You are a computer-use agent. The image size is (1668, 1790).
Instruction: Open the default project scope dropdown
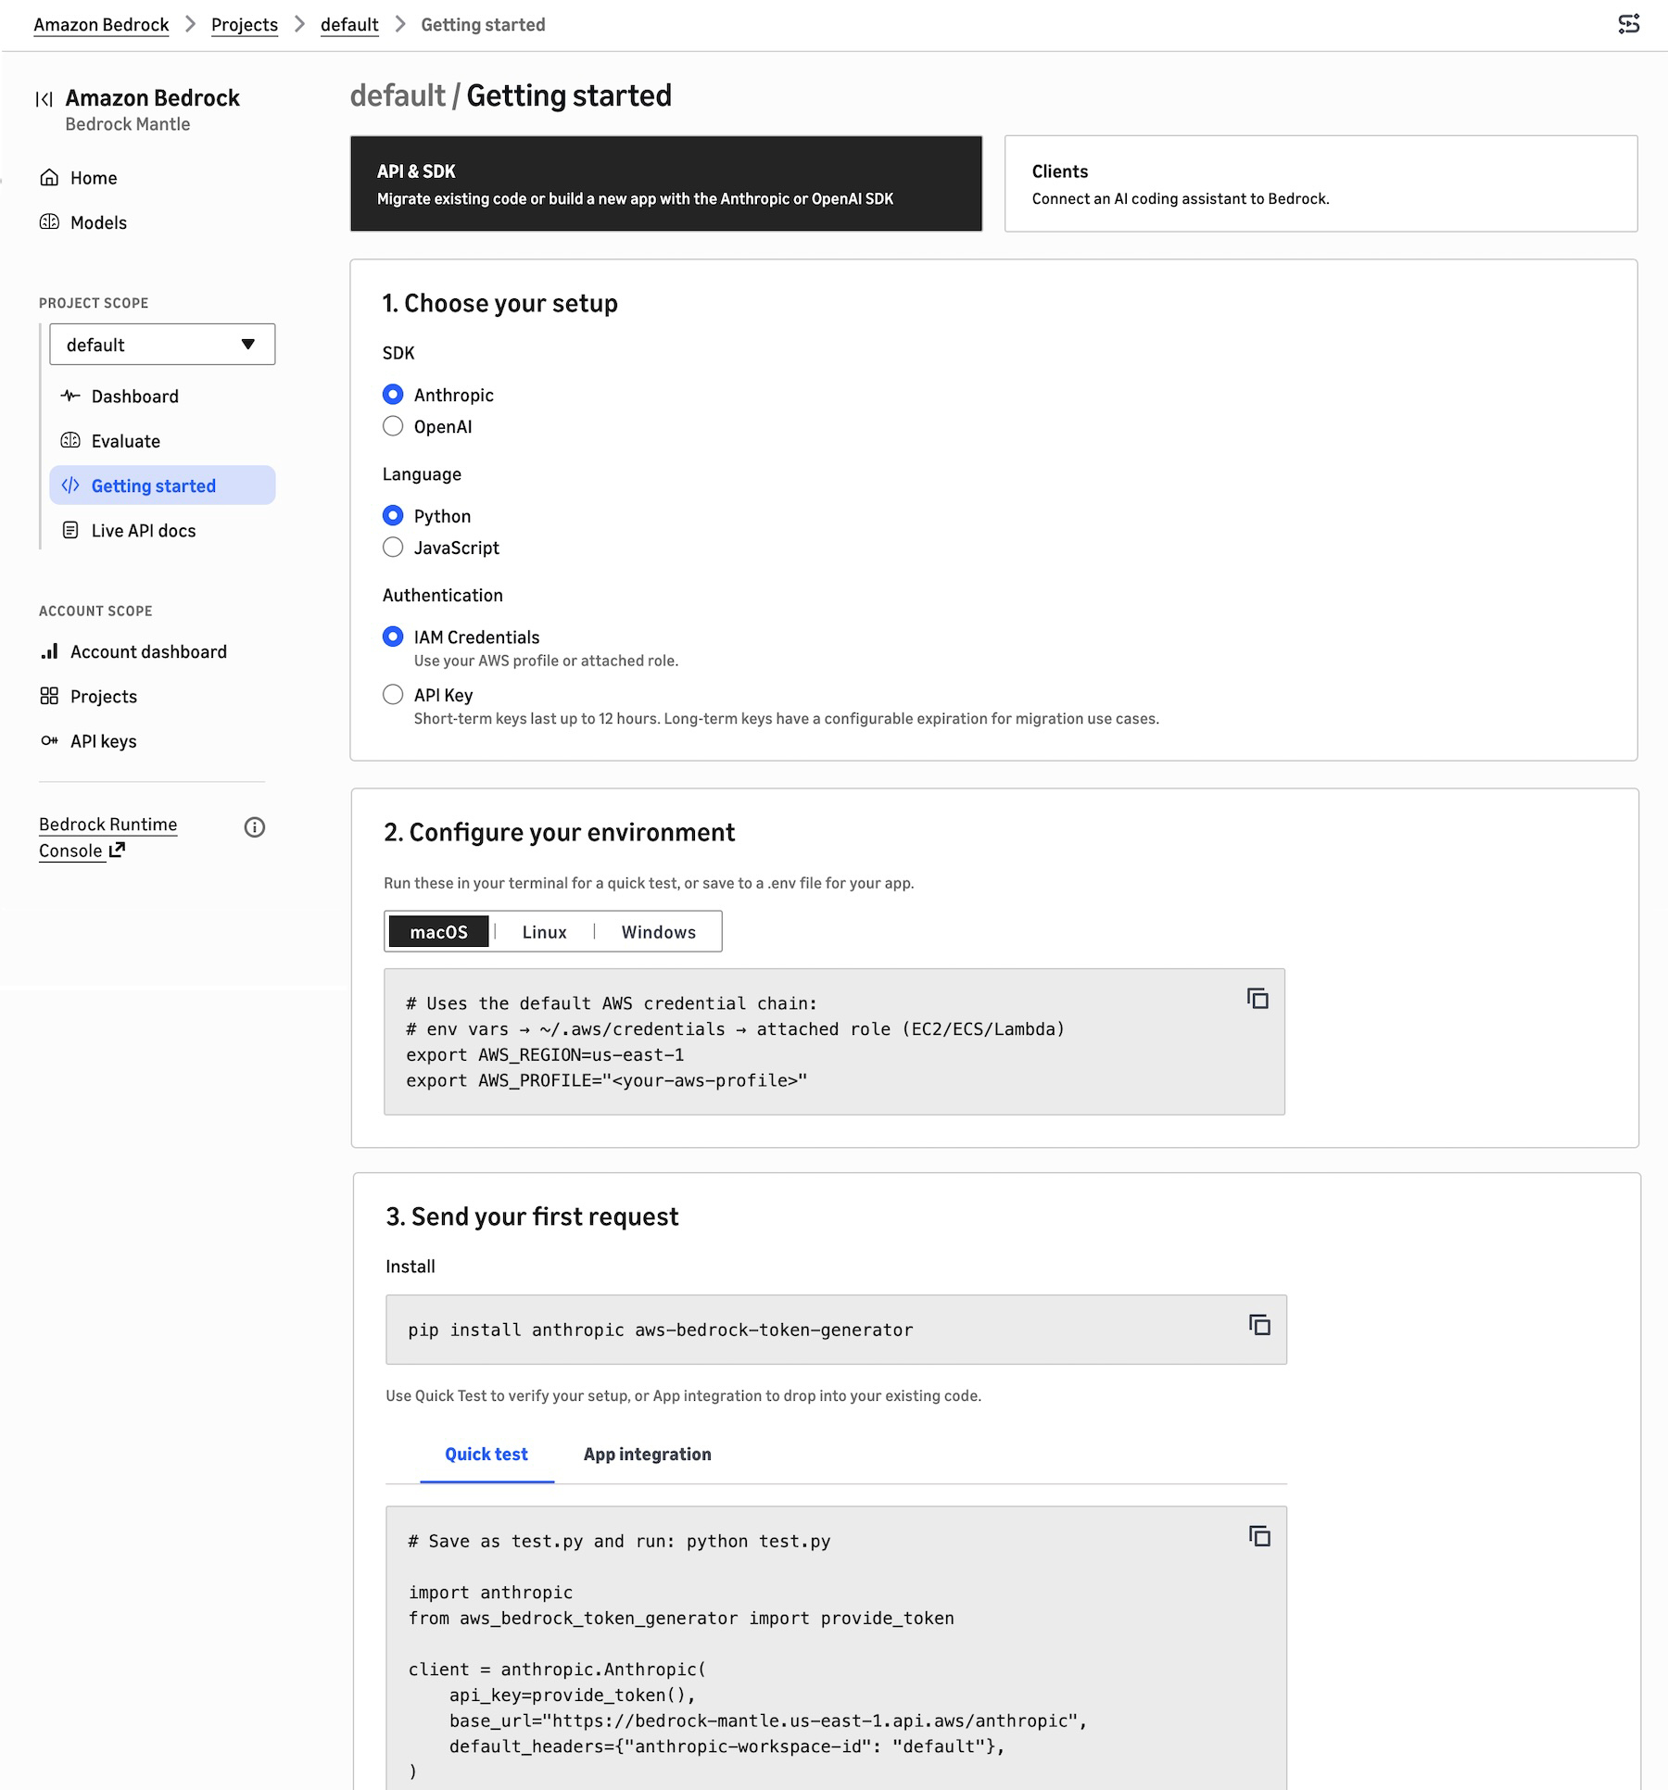(162, 345)
